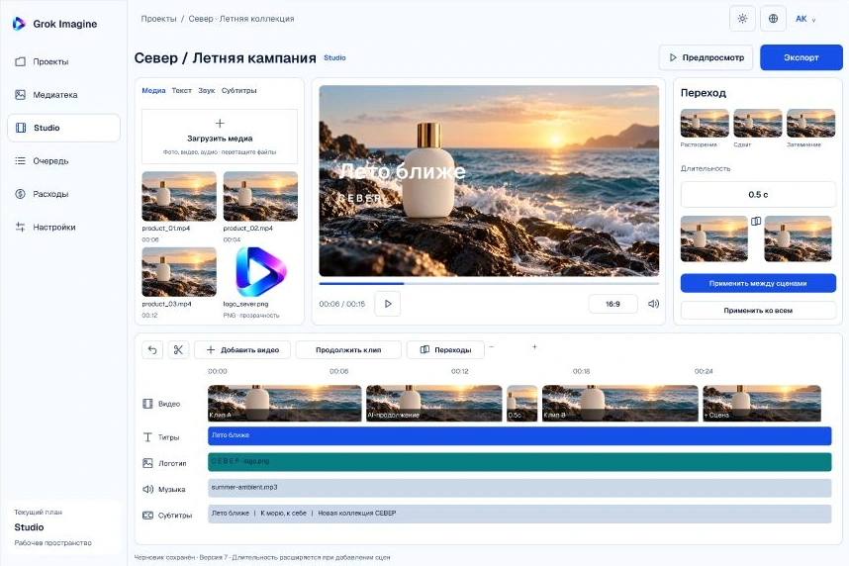Switch to the Звук tab
The image size is (849, 566).
(206, 90)
